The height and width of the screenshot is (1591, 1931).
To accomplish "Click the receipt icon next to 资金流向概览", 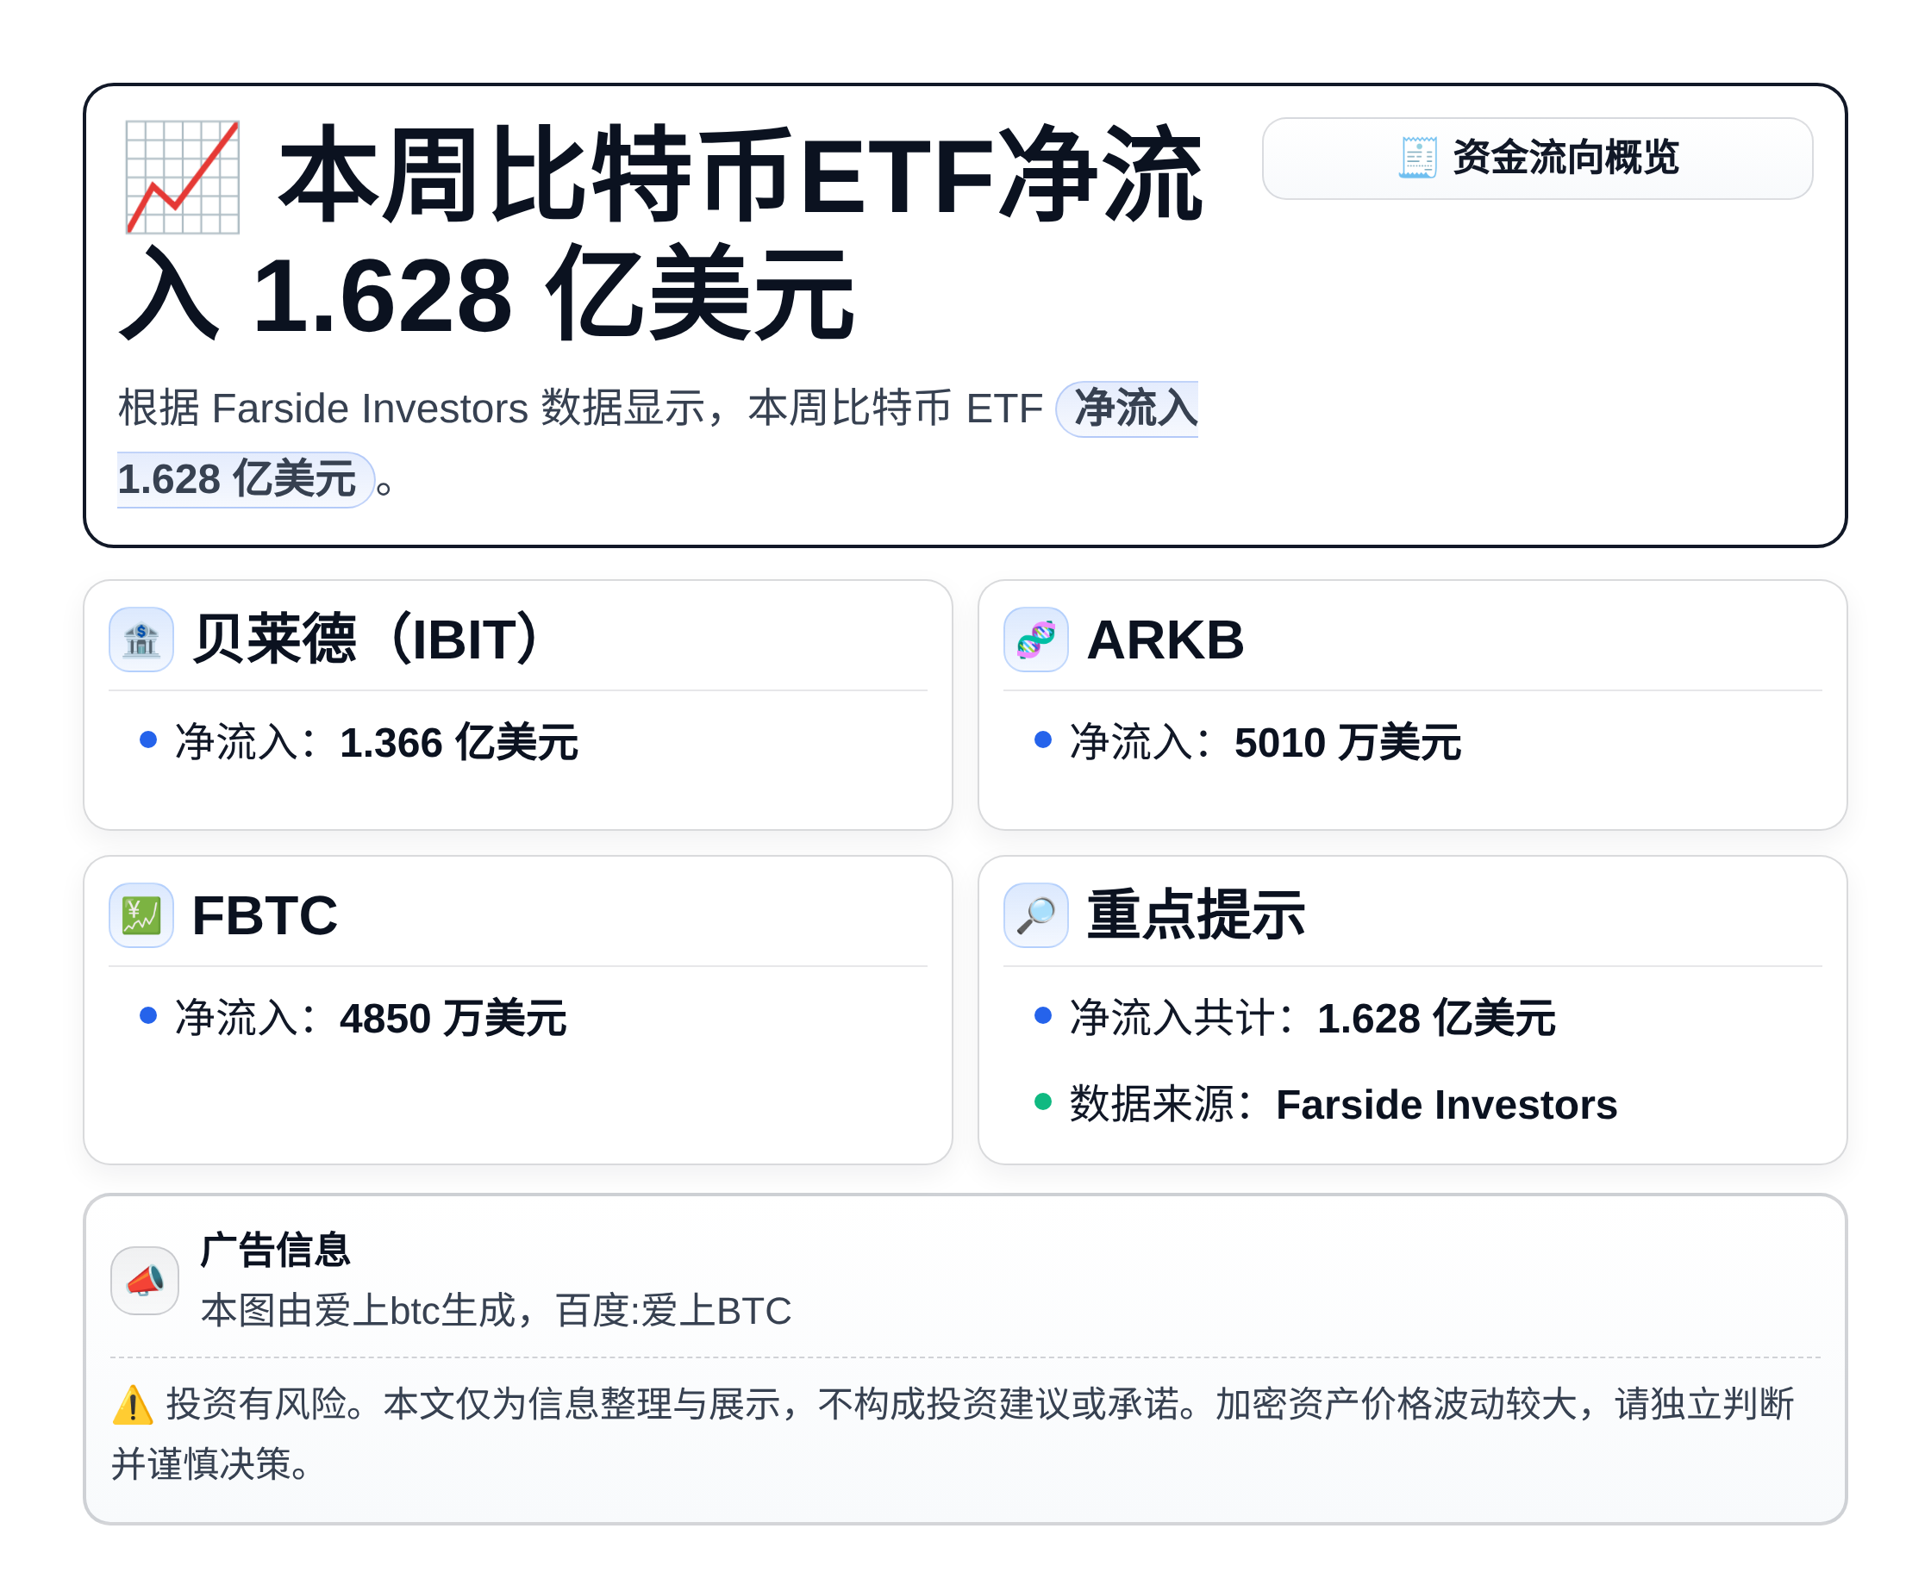I will point(1416,158).
